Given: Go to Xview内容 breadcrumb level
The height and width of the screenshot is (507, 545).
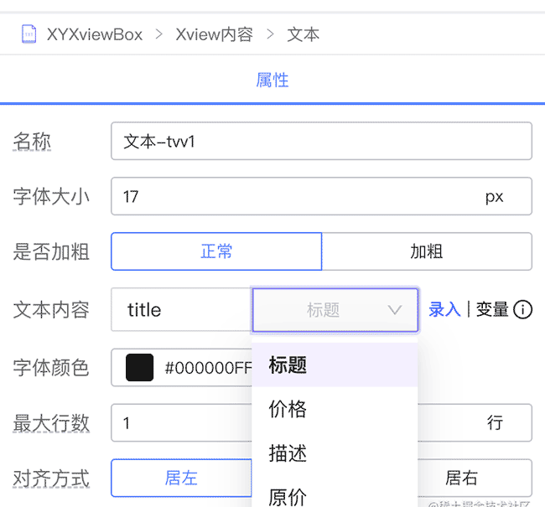Looking at the screenshot, I should (x=214, y=34).
